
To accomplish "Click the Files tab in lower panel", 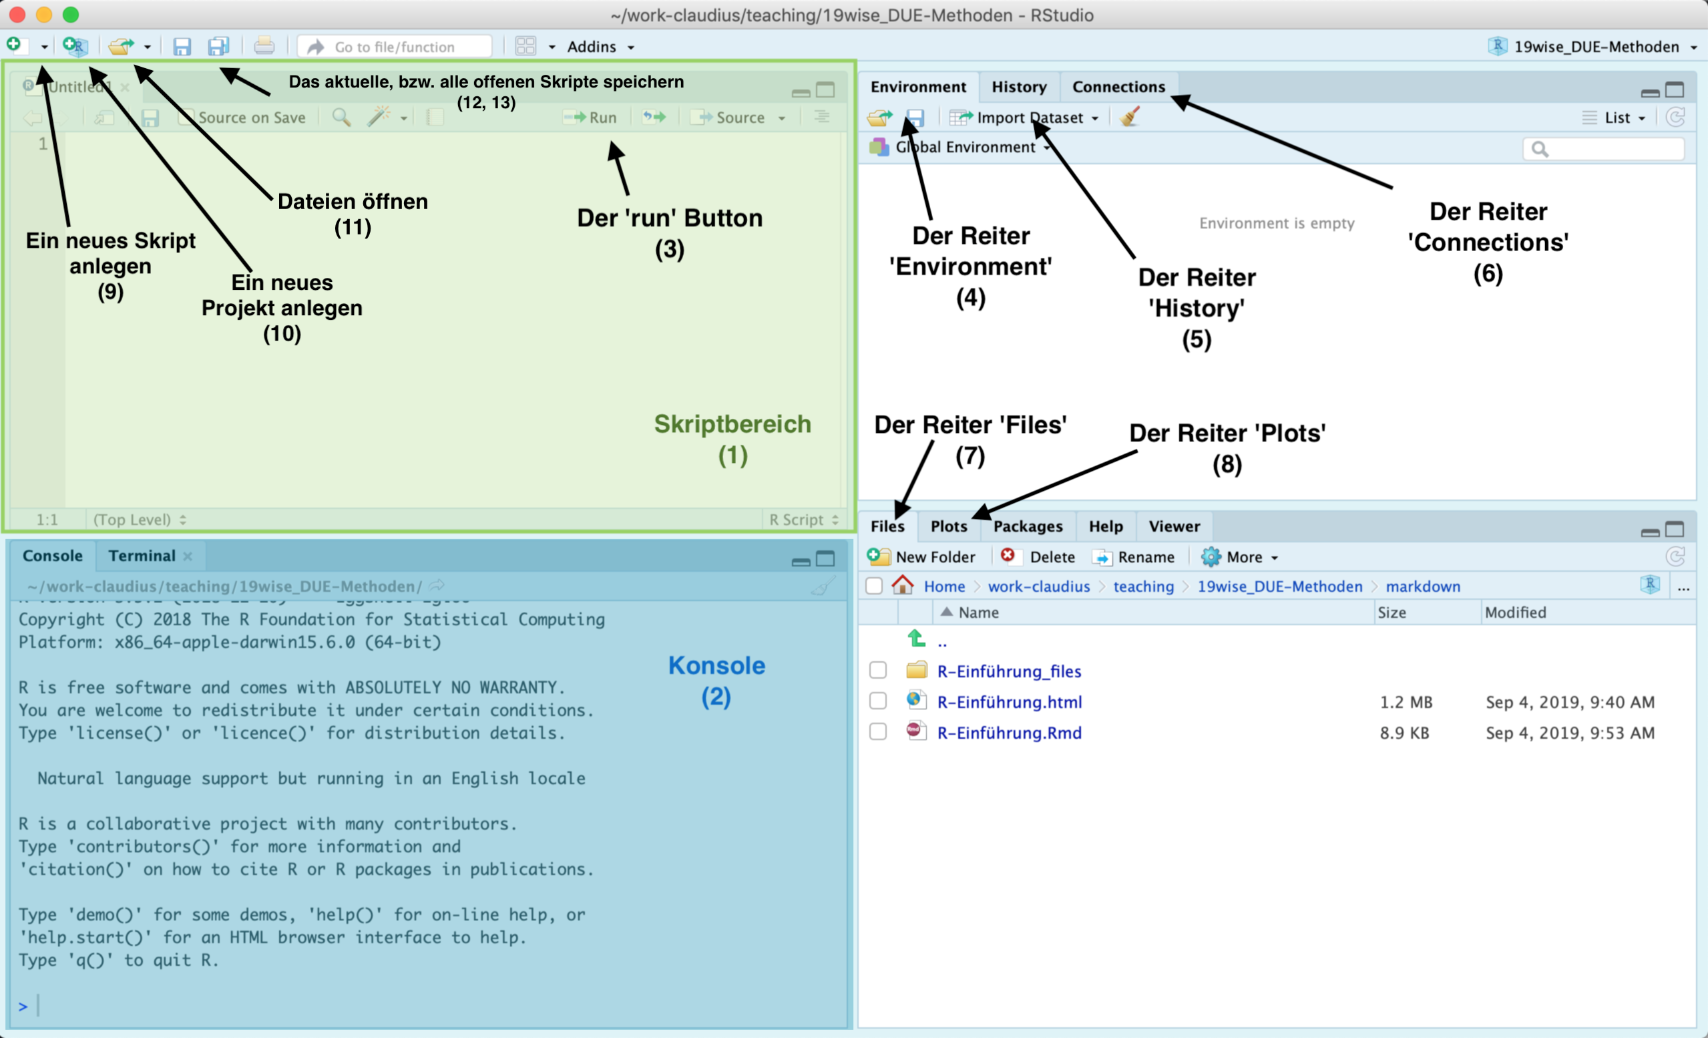I will pos(887,526).
